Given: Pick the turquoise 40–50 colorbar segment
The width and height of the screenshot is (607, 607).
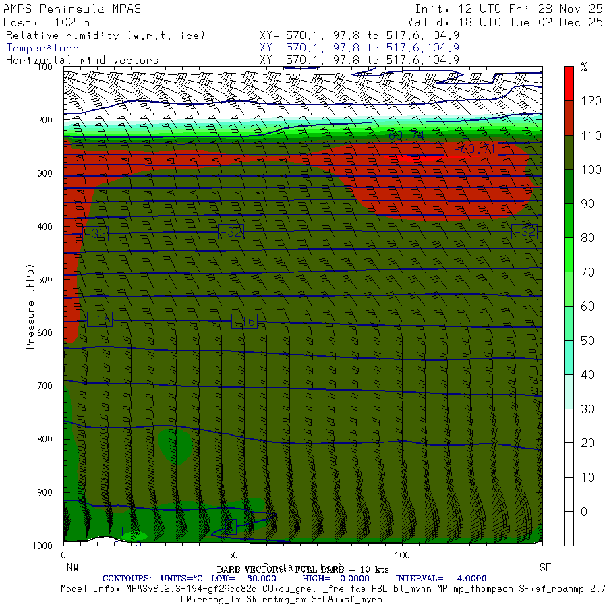Looking at the screenshot, I should tap(569, 357).
